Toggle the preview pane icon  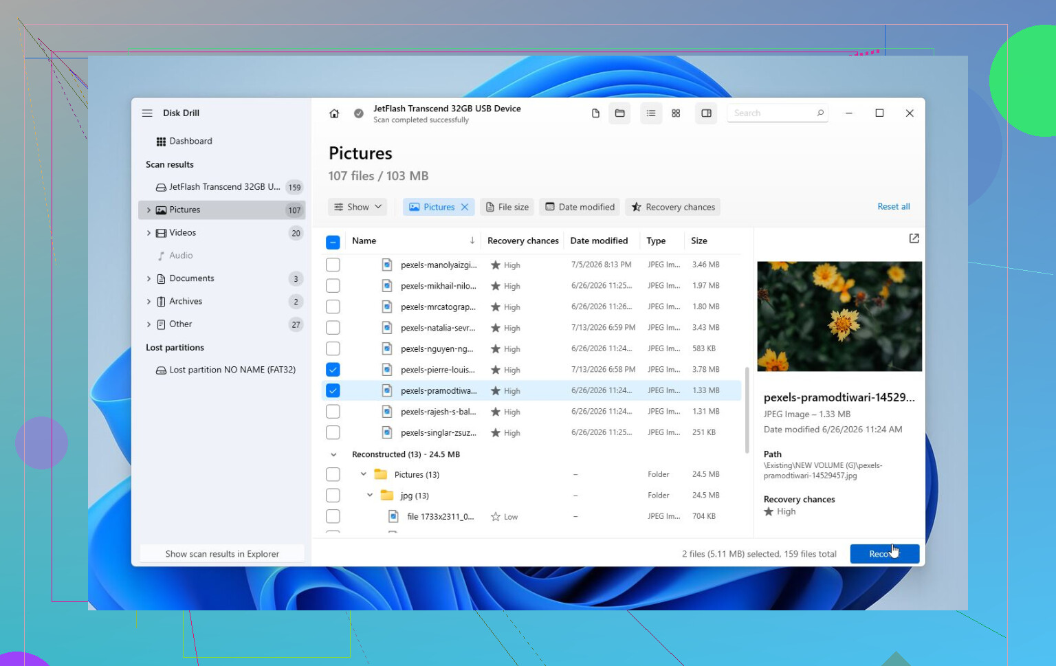pyautogui.click(x=706, y=113)
